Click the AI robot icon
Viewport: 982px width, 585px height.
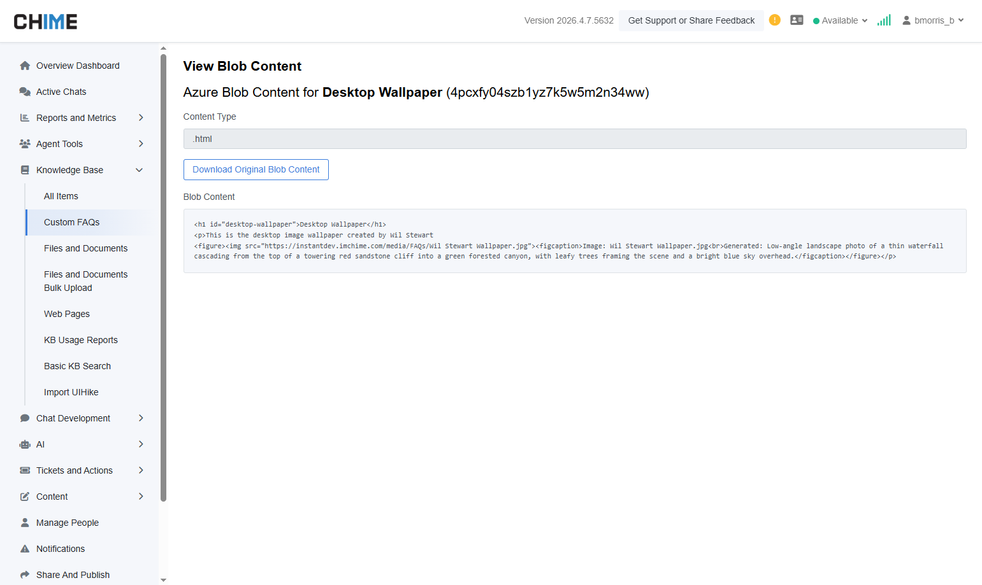25,444
